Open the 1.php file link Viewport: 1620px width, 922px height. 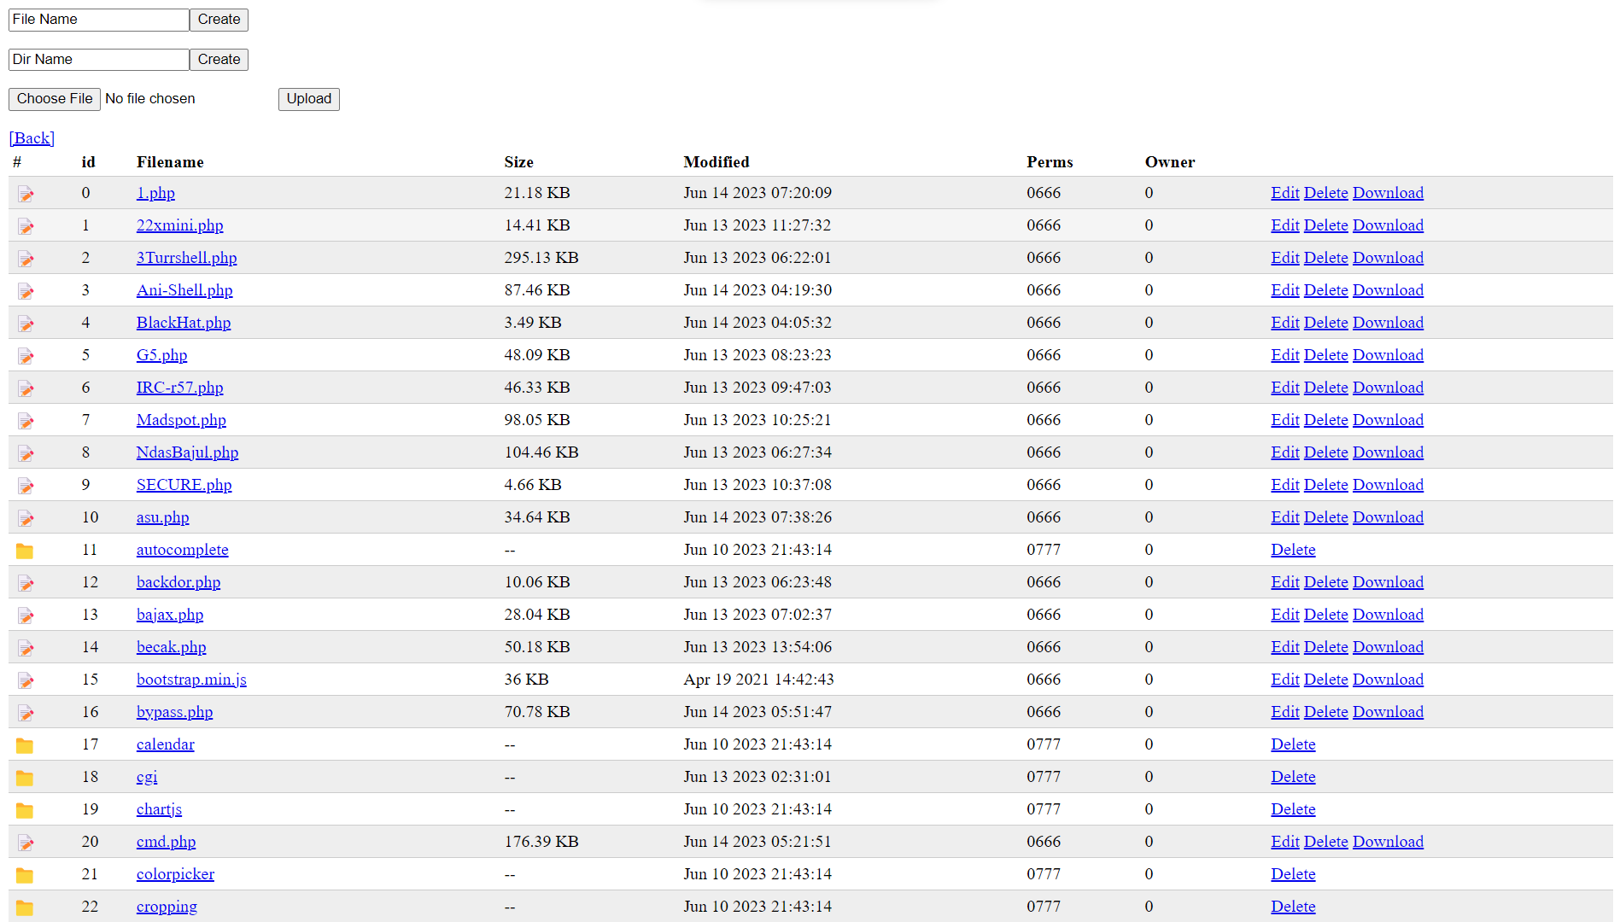155,193
